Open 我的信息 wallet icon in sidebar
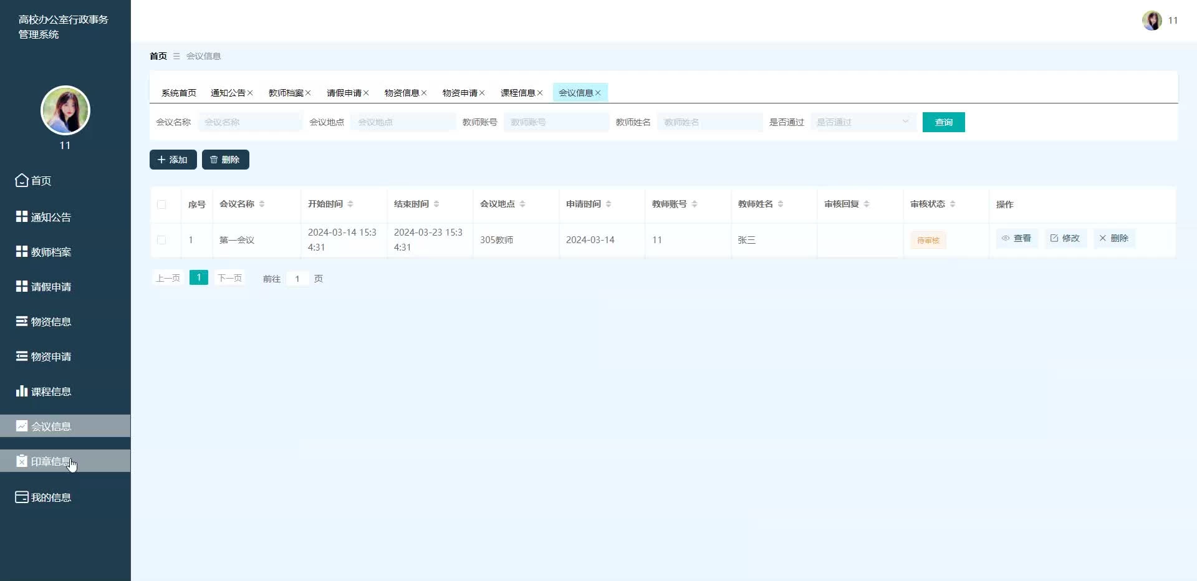This screenshot has height=581, width=1197. [22, 497]
